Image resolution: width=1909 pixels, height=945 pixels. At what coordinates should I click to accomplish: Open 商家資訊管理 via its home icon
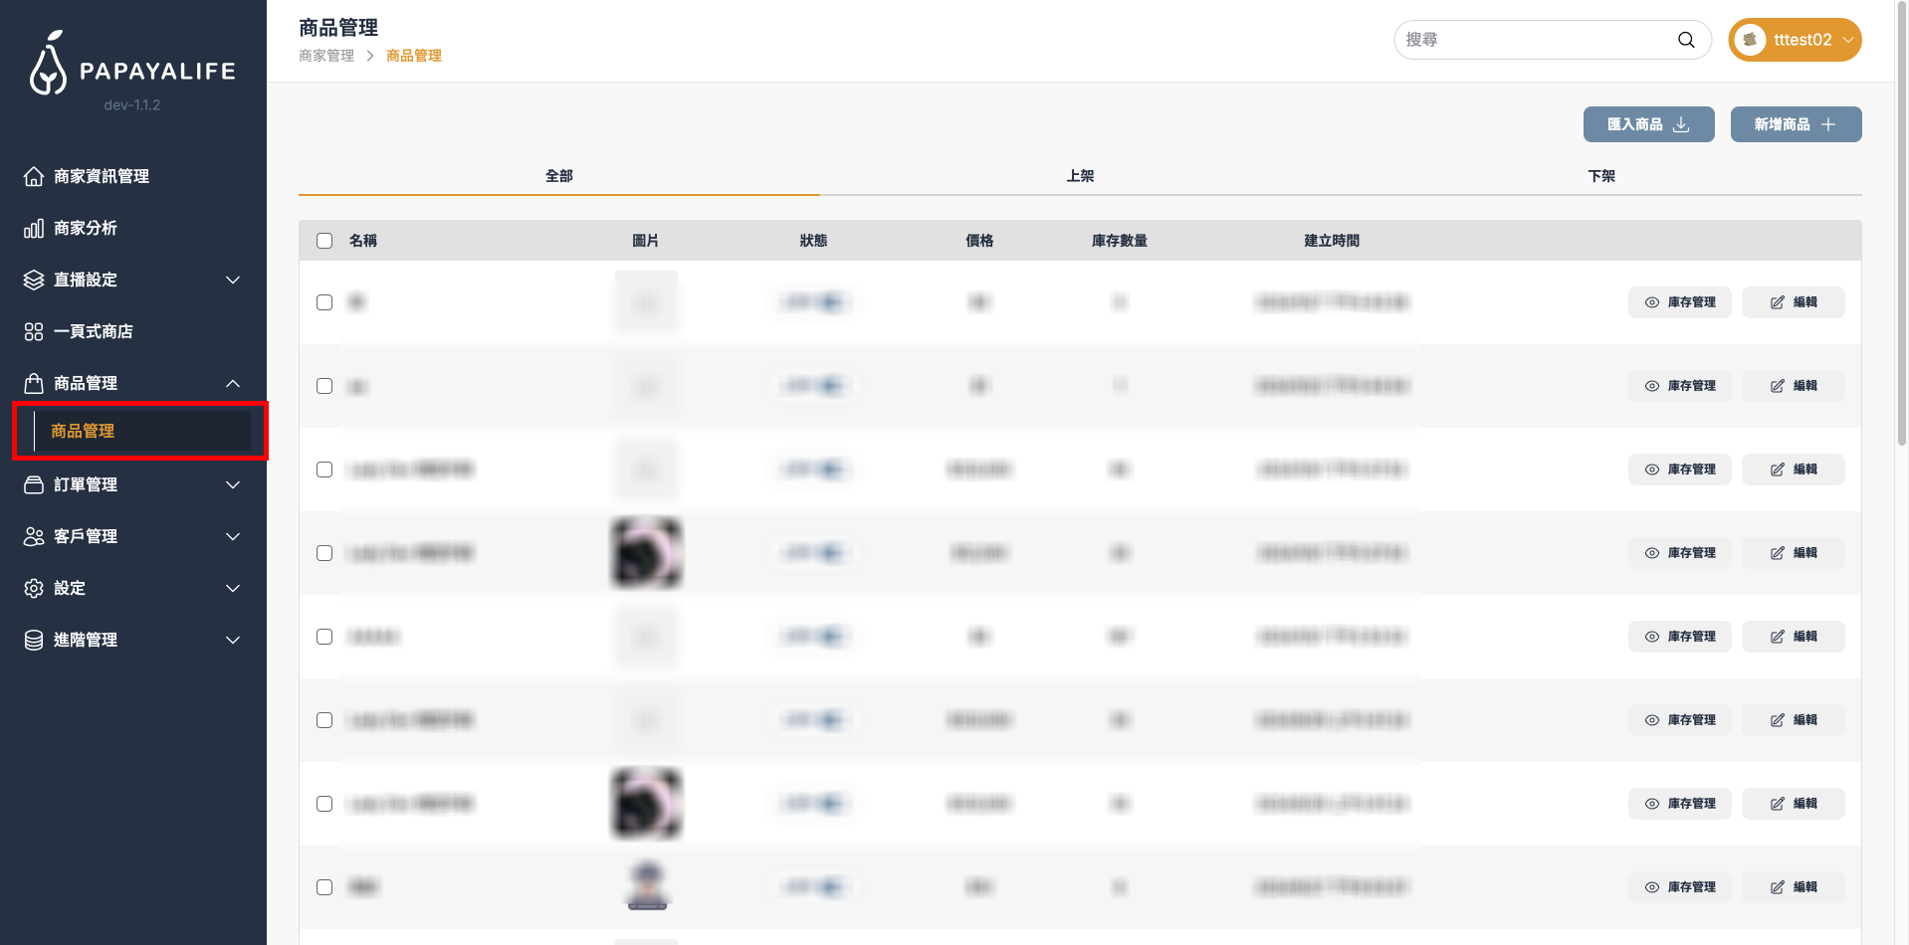point(34,176)
